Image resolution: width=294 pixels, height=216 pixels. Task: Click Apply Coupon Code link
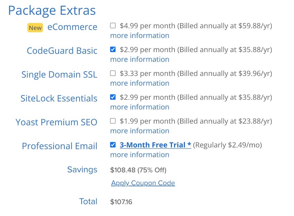pyautogui.click(x=143, y=183)
